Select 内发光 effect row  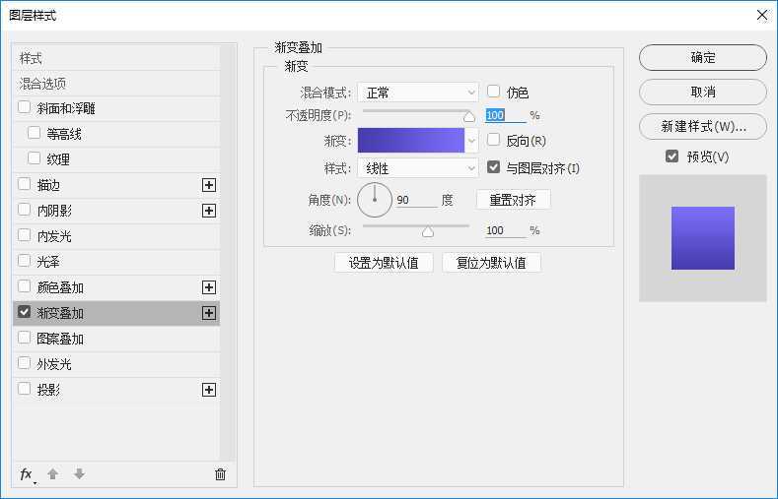point(116,236)
